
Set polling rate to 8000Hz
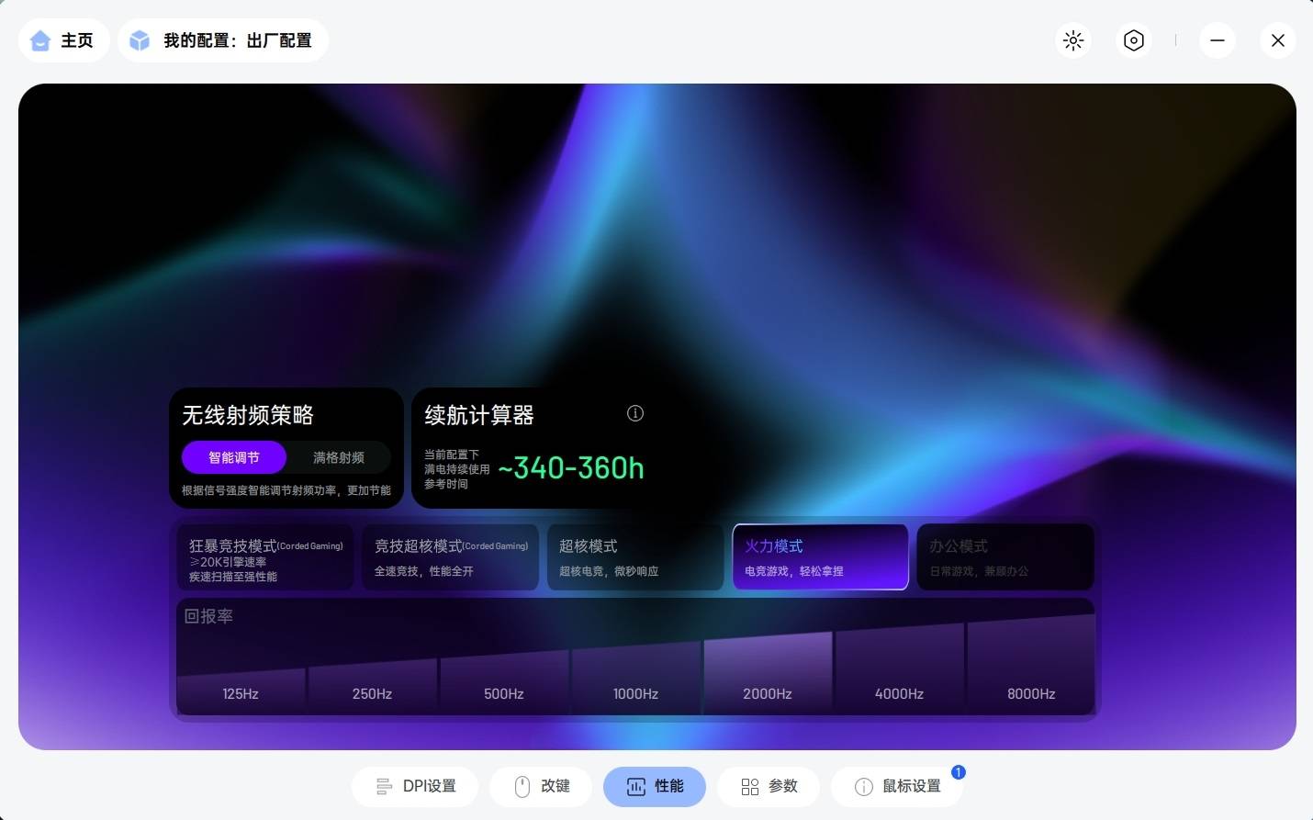point(1031,667)
